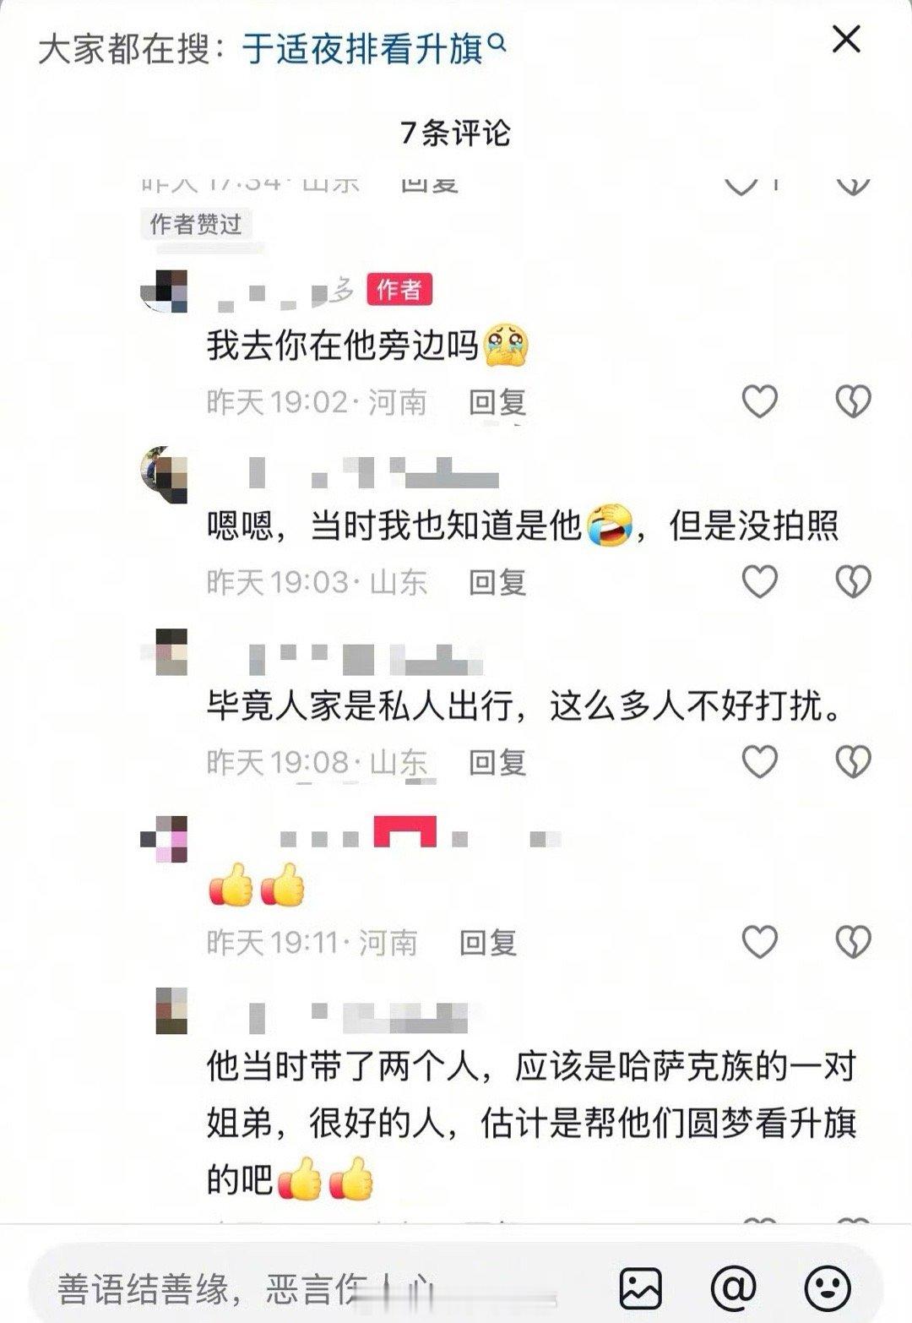Reply to the 19:08 山东 comment
Image resolution: width=912 pixels, height=1323 pixels.
click(x=497, y=763)
